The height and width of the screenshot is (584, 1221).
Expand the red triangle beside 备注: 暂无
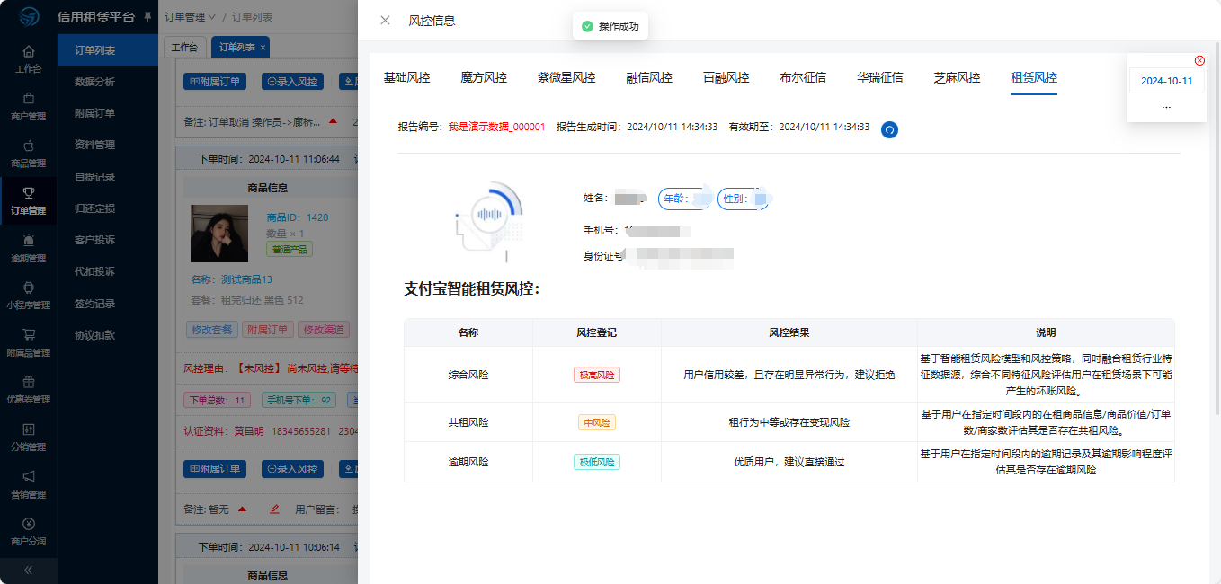tap(242, 509)
